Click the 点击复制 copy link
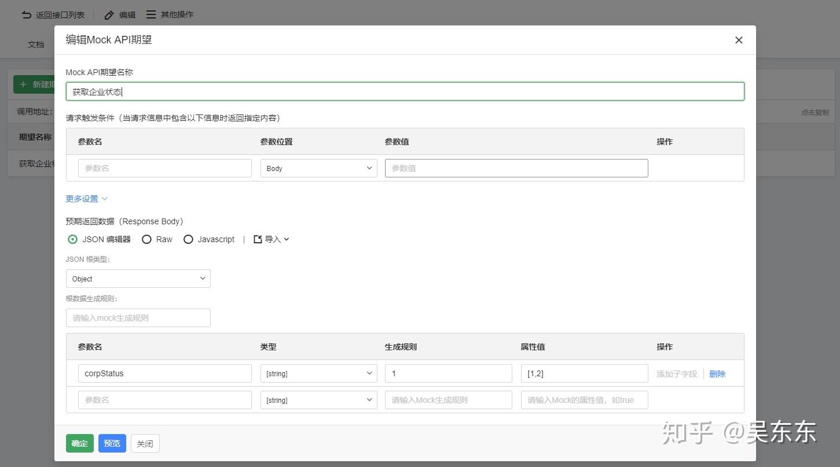 click(815, 113)
